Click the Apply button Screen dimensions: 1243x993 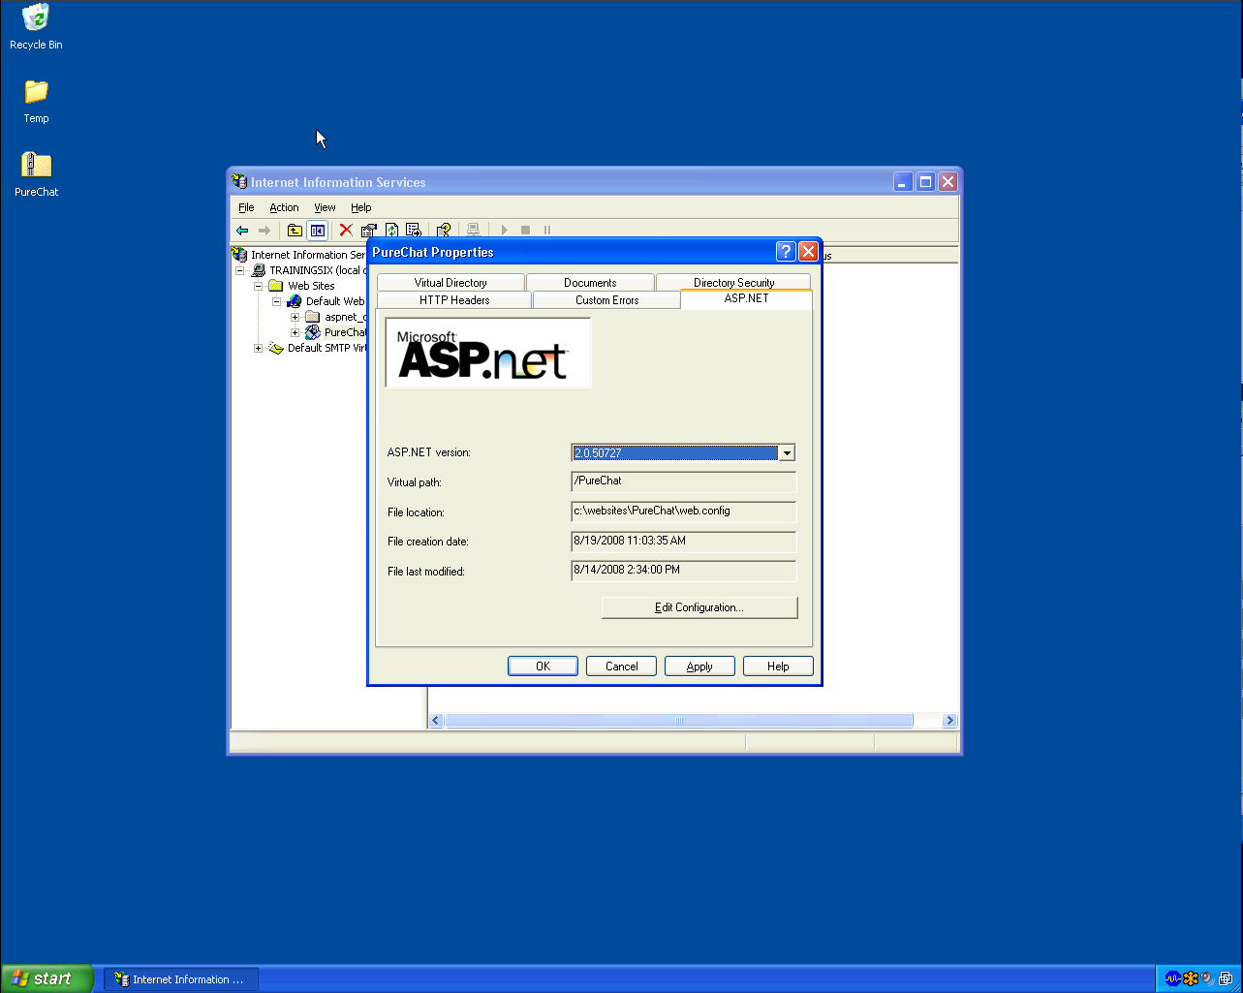[x=699, y=667]
